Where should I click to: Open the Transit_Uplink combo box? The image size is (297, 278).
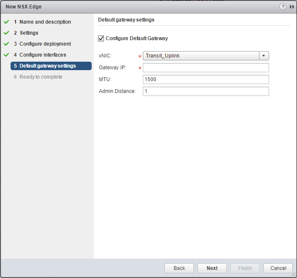pyautogui.click(x=201, y=56)
